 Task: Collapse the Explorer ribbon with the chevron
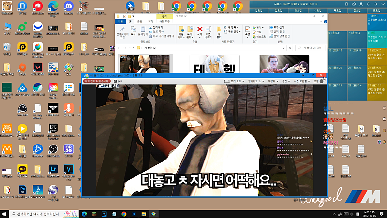click(x=321, y=22)
